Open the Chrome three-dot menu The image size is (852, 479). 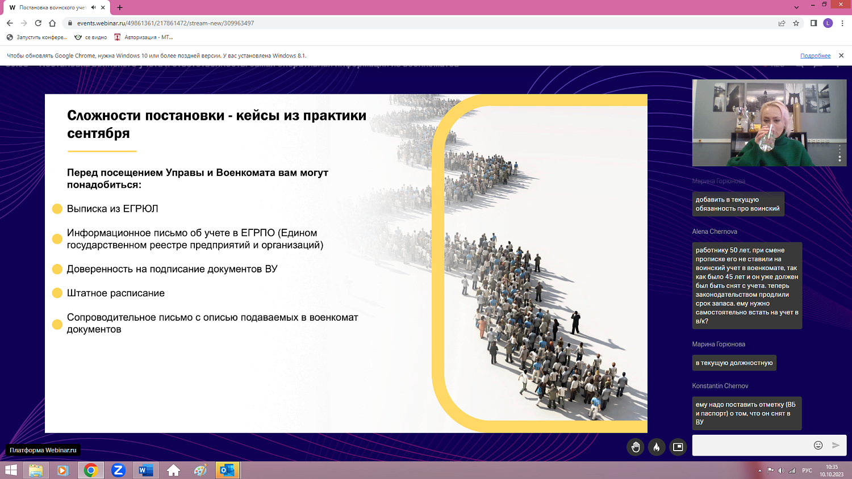point(842,24)
